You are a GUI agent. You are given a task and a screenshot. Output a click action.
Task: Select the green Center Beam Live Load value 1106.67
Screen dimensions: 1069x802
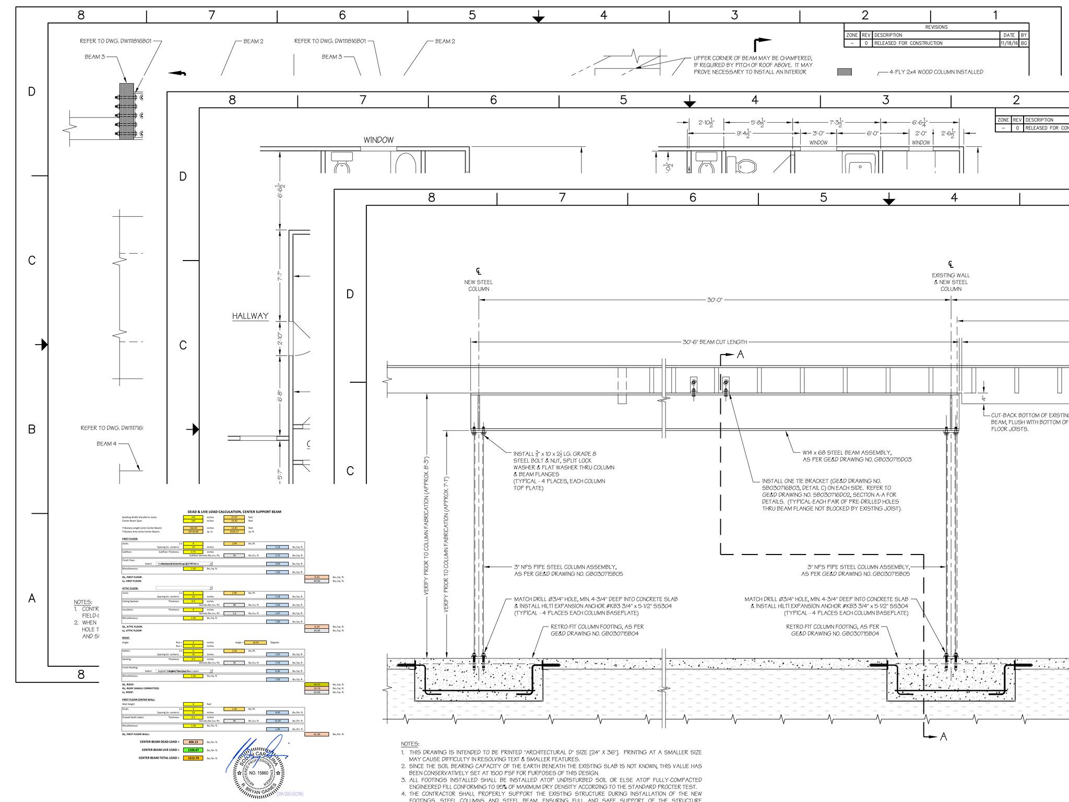pos(193,750)
